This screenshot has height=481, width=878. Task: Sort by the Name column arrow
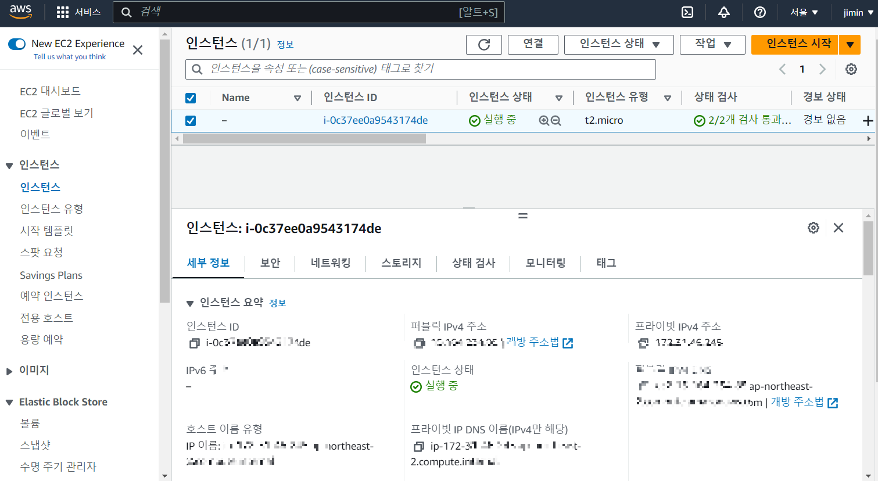(298, 98)
